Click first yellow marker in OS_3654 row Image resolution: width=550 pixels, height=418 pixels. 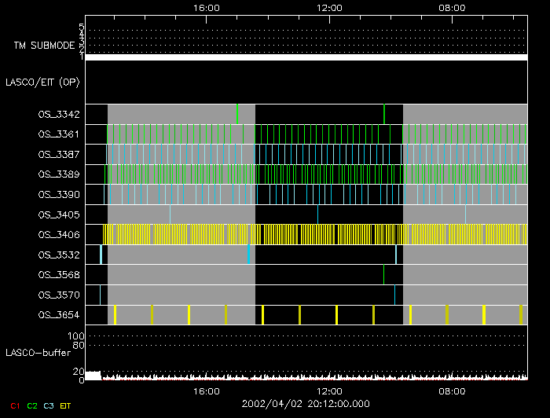(115, 315)
